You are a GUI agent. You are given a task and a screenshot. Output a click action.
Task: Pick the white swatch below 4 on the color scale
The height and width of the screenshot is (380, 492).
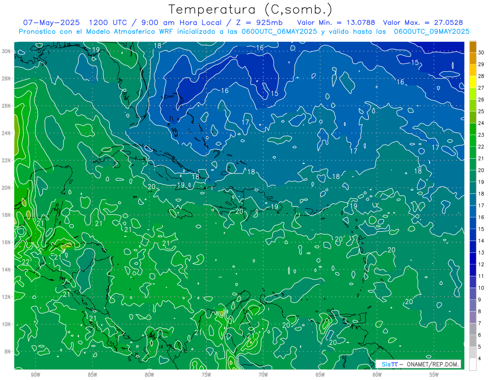(x=473, y=365)
